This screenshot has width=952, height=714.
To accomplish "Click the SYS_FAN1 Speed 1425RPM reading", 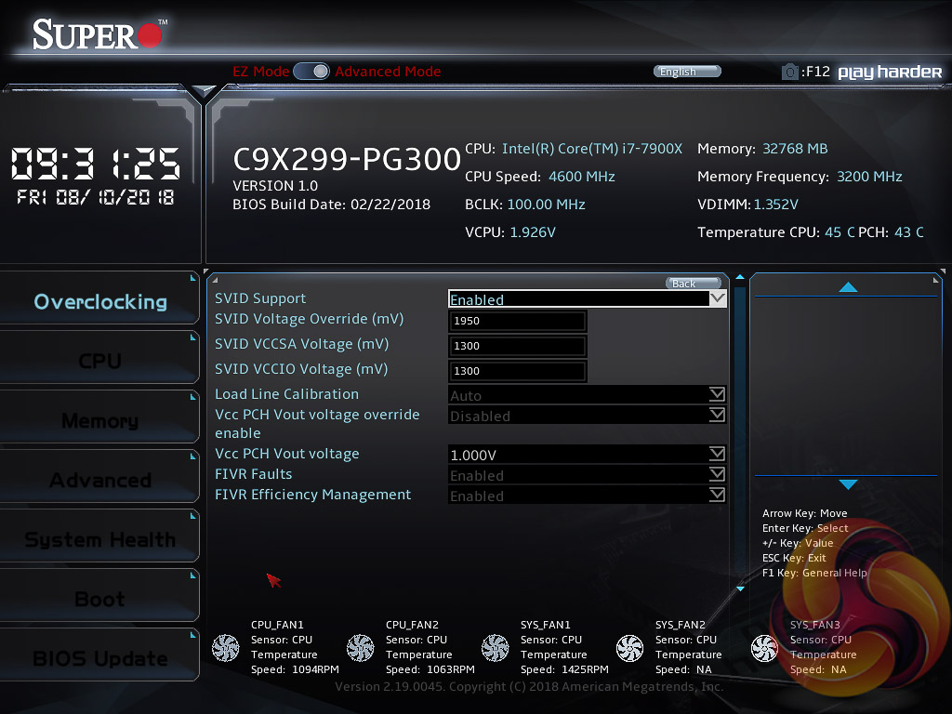I will (x=564, y=669).
